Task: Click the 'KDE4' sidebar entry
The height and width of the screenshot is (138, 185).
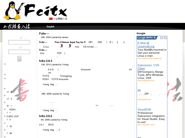Action: pos(12,110)
